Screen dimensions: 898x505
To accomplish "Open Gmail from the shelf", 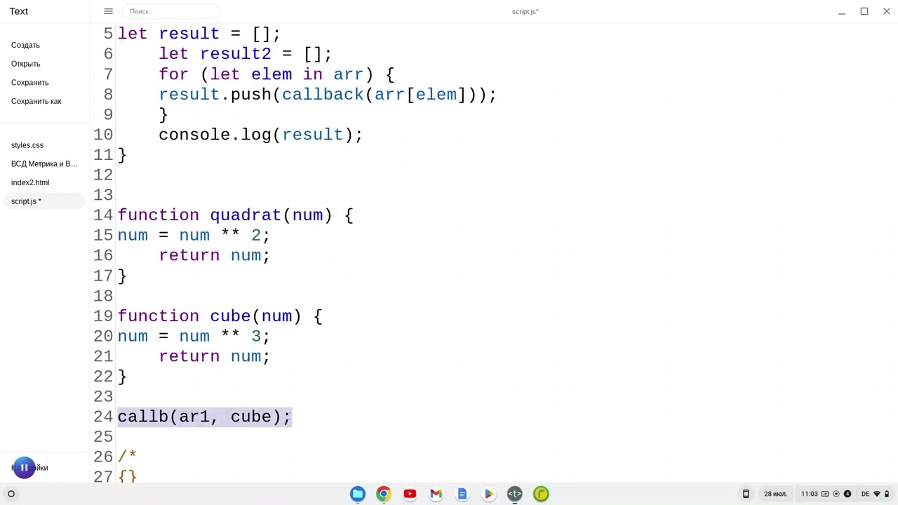I will click(436, 494).
